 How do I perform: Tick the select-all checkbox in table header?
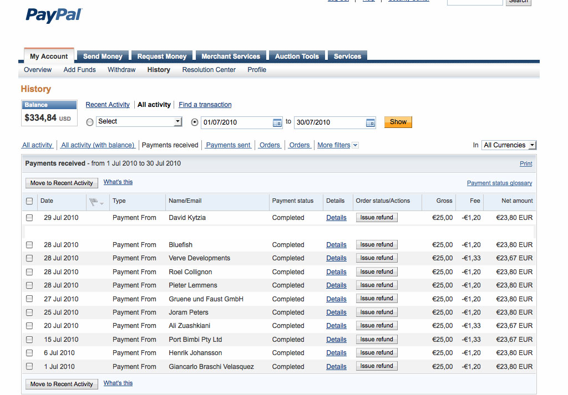pos(29,201)
